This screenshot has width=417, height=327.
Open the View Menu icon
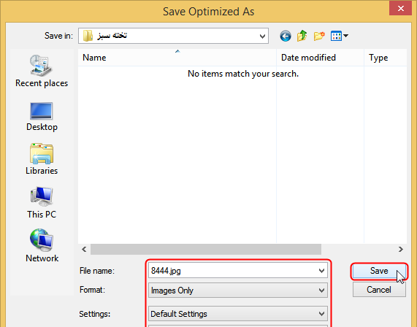(x=340, y=36)
